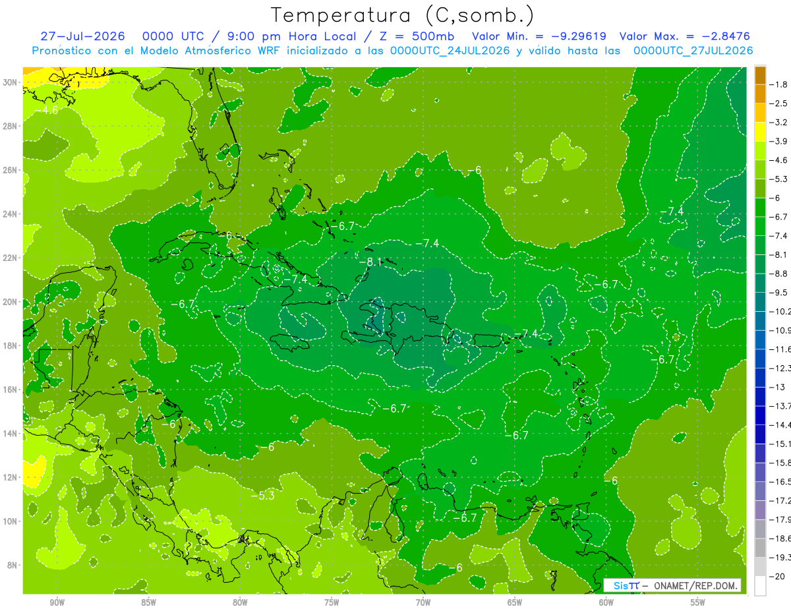This screenshot has height=611, width=791.
Task: Click the 70W longitude axis label
Action: point(423,602)
